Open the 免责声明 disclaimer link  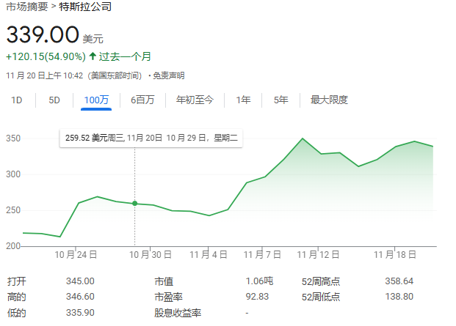[x=169, y=75]
